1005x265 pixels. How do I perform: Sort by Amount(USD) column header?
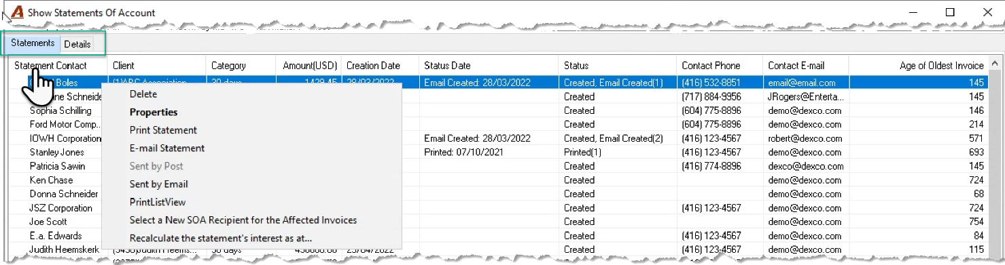coord(308,66)
